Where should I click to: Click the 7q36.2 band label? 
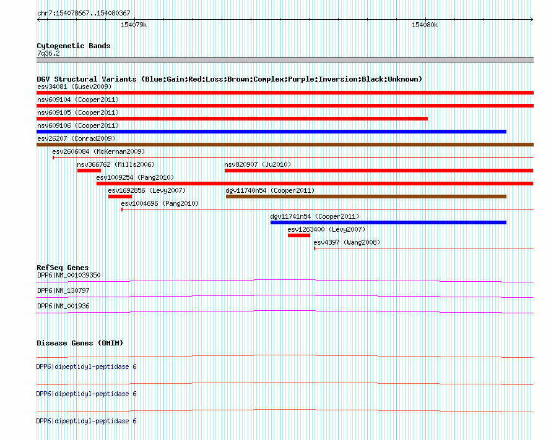pyautogui.click(x=48, y=53)
